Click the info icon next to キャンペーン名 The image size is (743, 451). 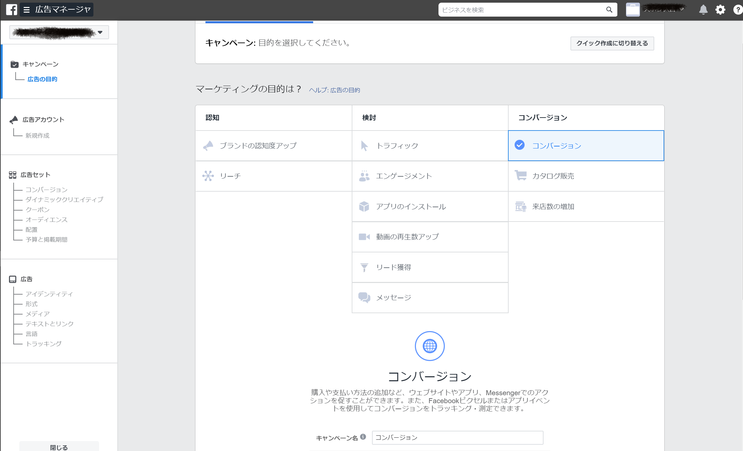tap(363, 437)
